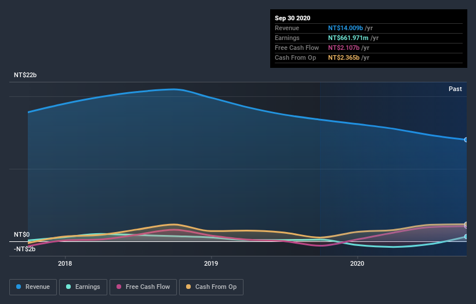
Task: Toggle the Revenue legend button
Action: [x=33, y=287]
